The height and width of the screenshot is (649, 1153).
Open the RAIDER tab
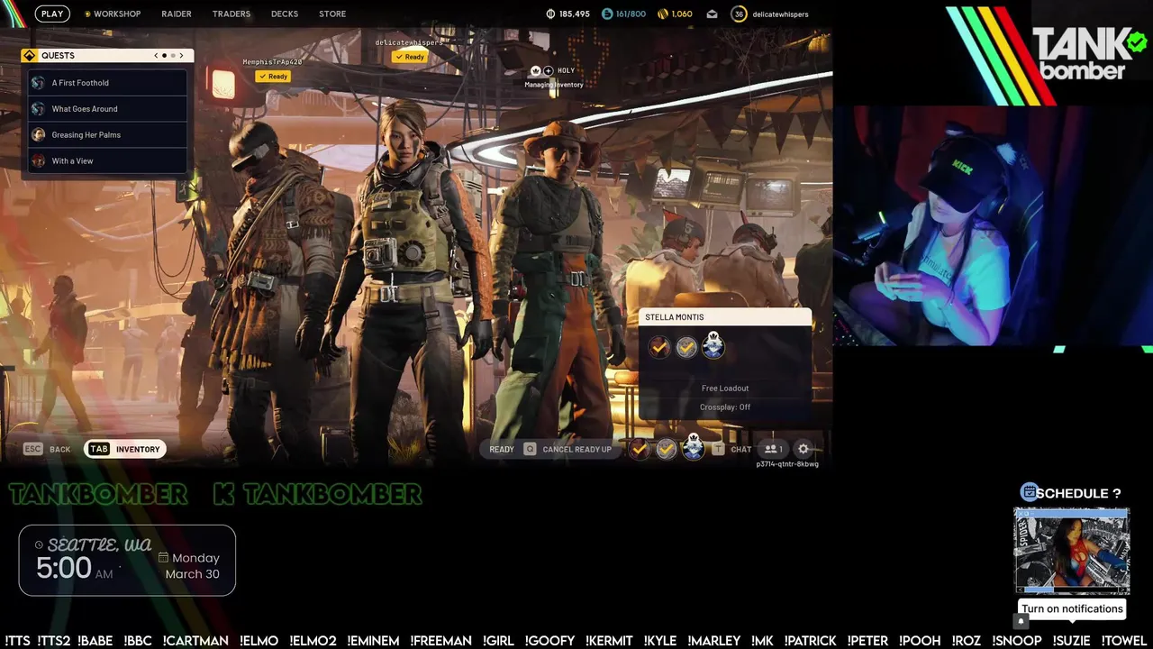(x=177, y=14)
